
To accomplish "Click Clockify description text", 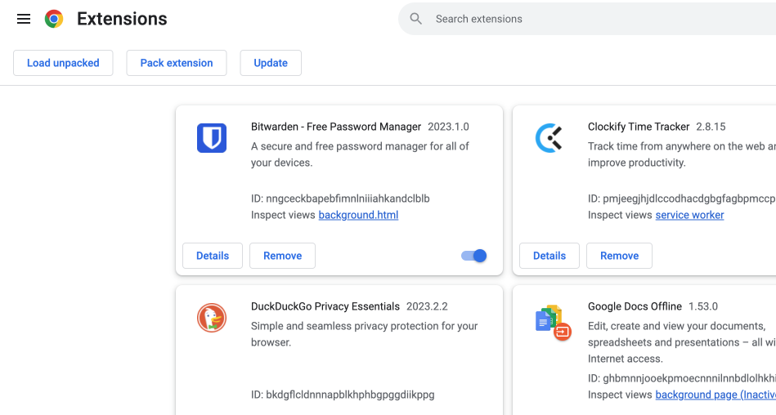I will pyautogui.click(x=682, y=154).
